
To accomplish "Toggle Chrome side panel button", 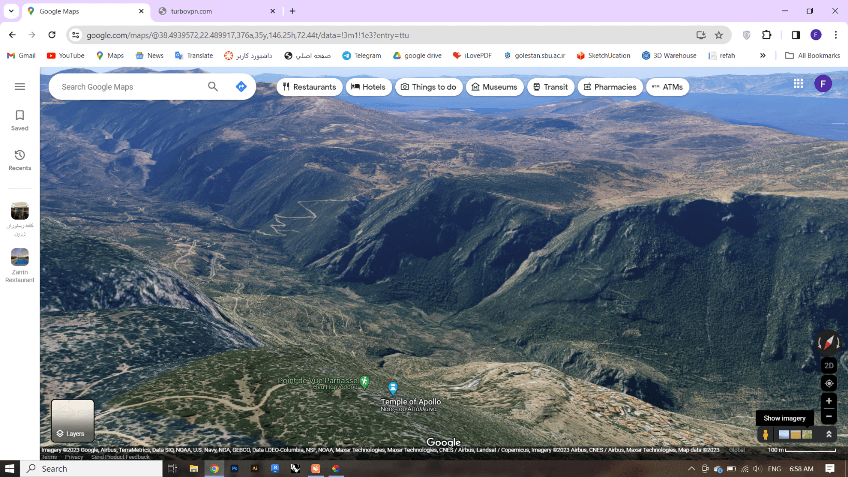I will click(x=796, y=35).
